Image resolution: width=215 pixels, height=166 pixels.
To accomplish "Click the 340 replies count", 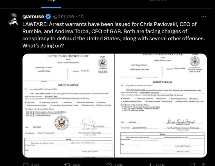I will coord(35,165).
